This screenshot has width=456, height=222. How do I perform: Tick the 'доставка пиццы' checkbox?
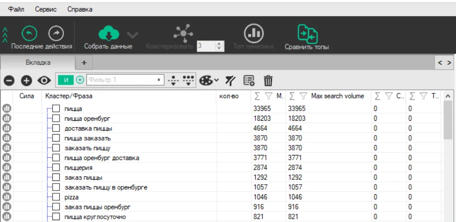click(x=56, y=128)
